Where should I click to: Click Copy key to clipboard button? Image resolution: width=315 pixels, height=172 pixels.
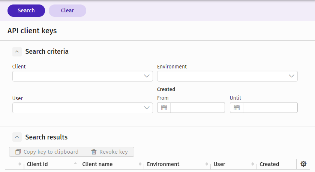tap(47, 152)
